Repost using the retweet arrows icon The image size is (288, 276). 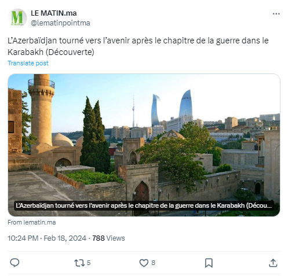[x=79, y=263]
